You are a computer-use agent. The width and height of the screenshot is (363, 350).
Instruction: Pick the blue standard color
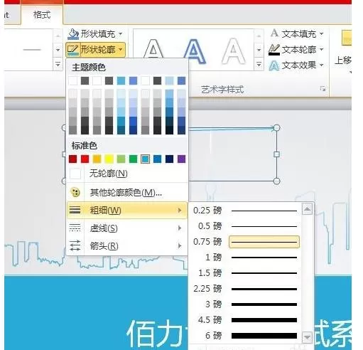click(x=157, y=159)
